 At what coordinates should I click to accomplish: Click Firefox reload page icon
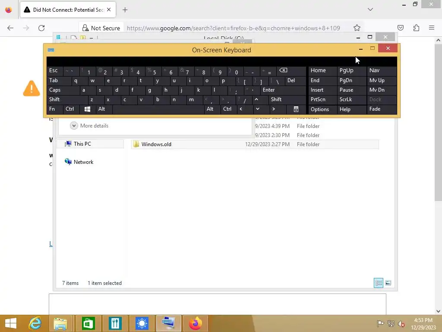41,28
